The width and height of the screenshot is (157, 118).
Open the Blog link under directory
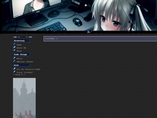pos(19,51)
